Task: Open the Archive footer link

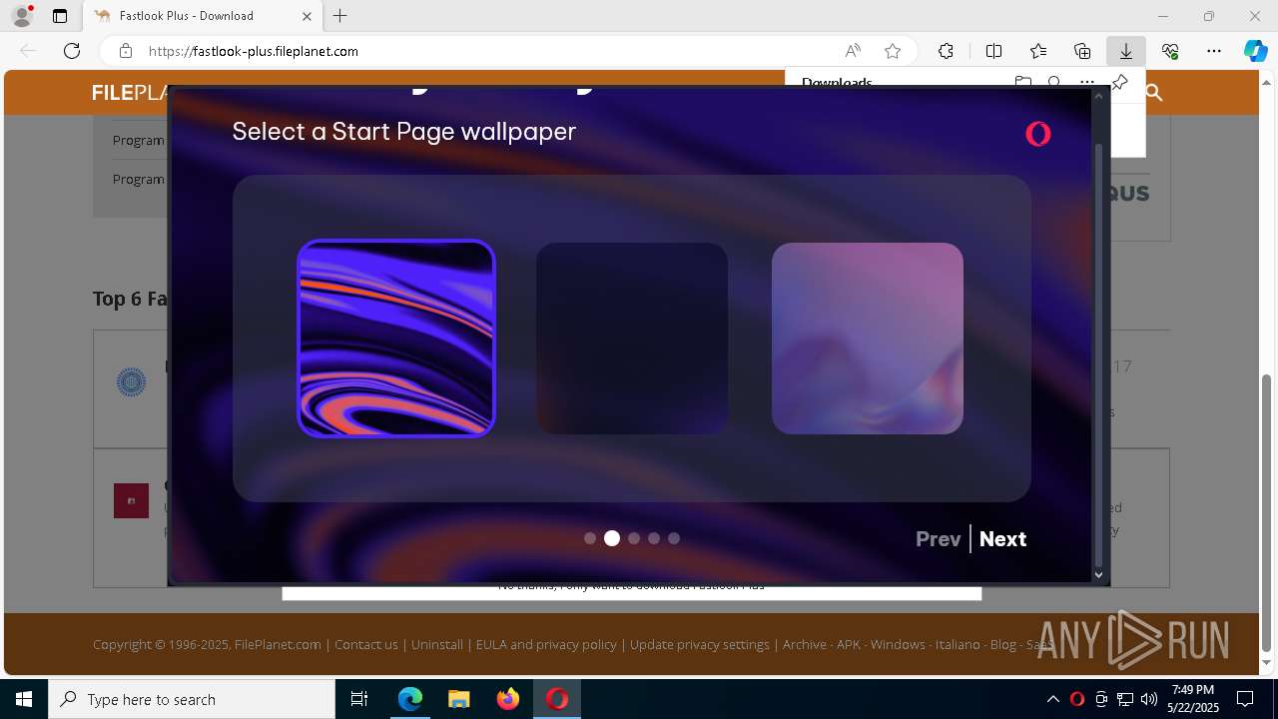Action: (805, 645)
